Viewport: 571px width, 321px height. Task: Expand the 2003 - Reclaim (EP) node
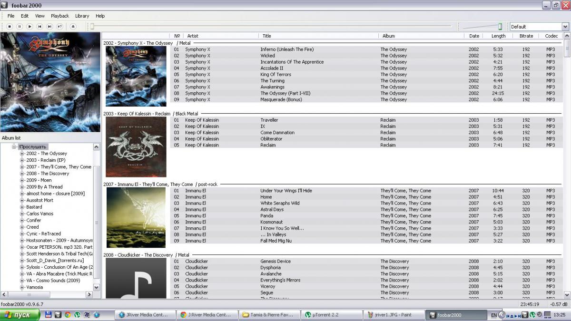[22, 160]
